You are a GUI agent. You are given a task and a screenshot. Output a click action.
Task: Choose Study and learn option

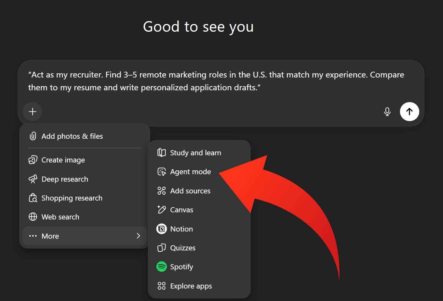coord(195,153)
